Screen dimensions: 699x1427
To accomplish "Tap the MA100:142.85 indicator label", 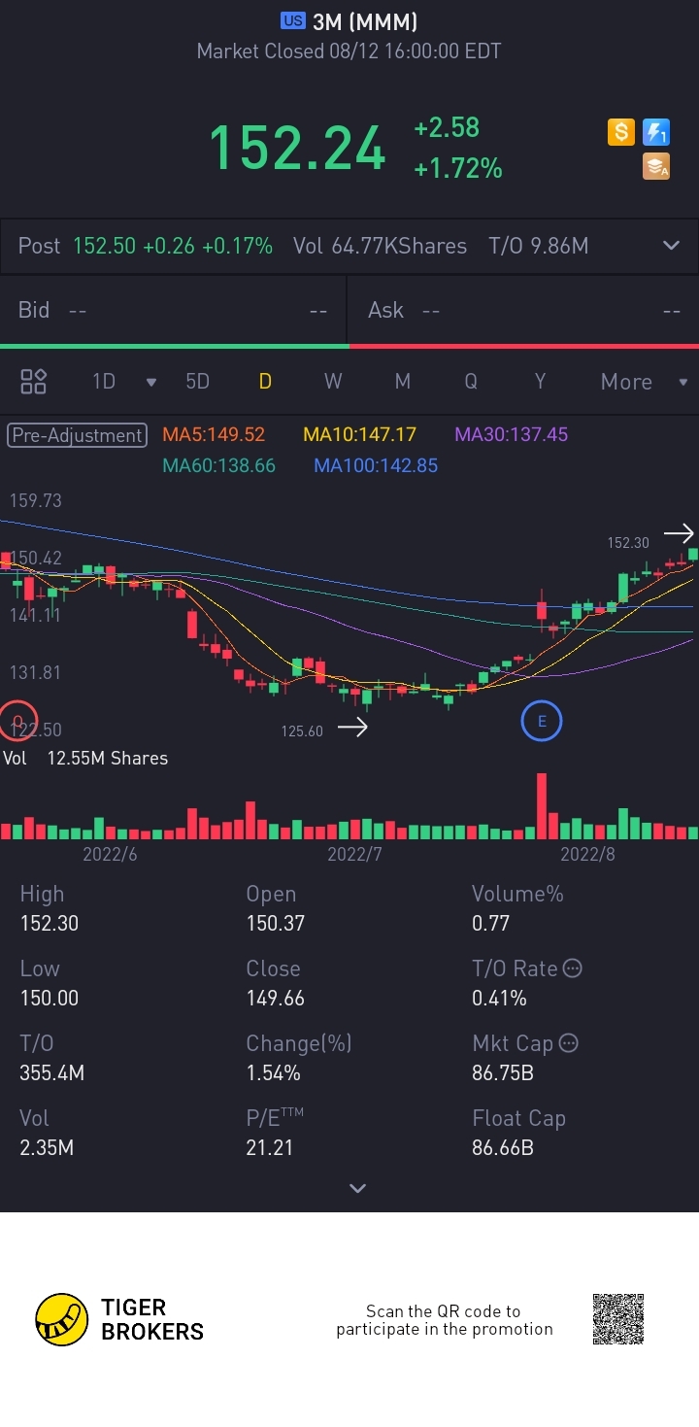I will [376, 465].
